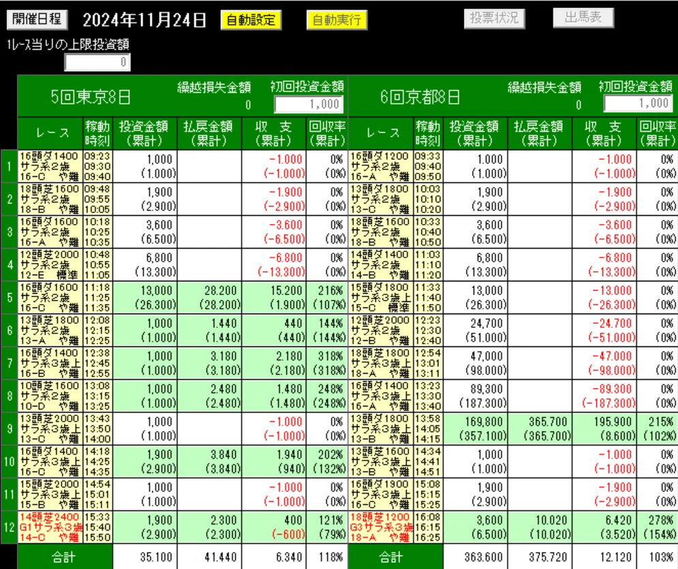Viewport: 678px width, 569px height.
Task: Select the 5回東京8日 header
Action: 91,96
